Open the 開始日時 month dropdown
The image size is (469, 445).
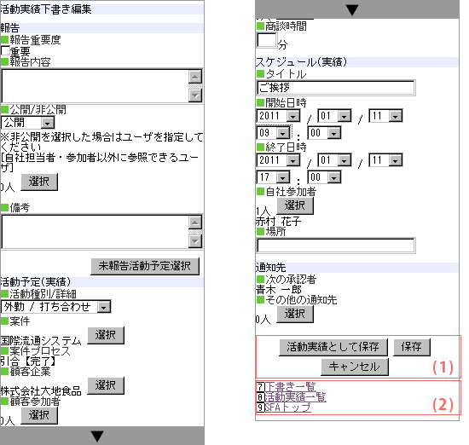point(335,116)
